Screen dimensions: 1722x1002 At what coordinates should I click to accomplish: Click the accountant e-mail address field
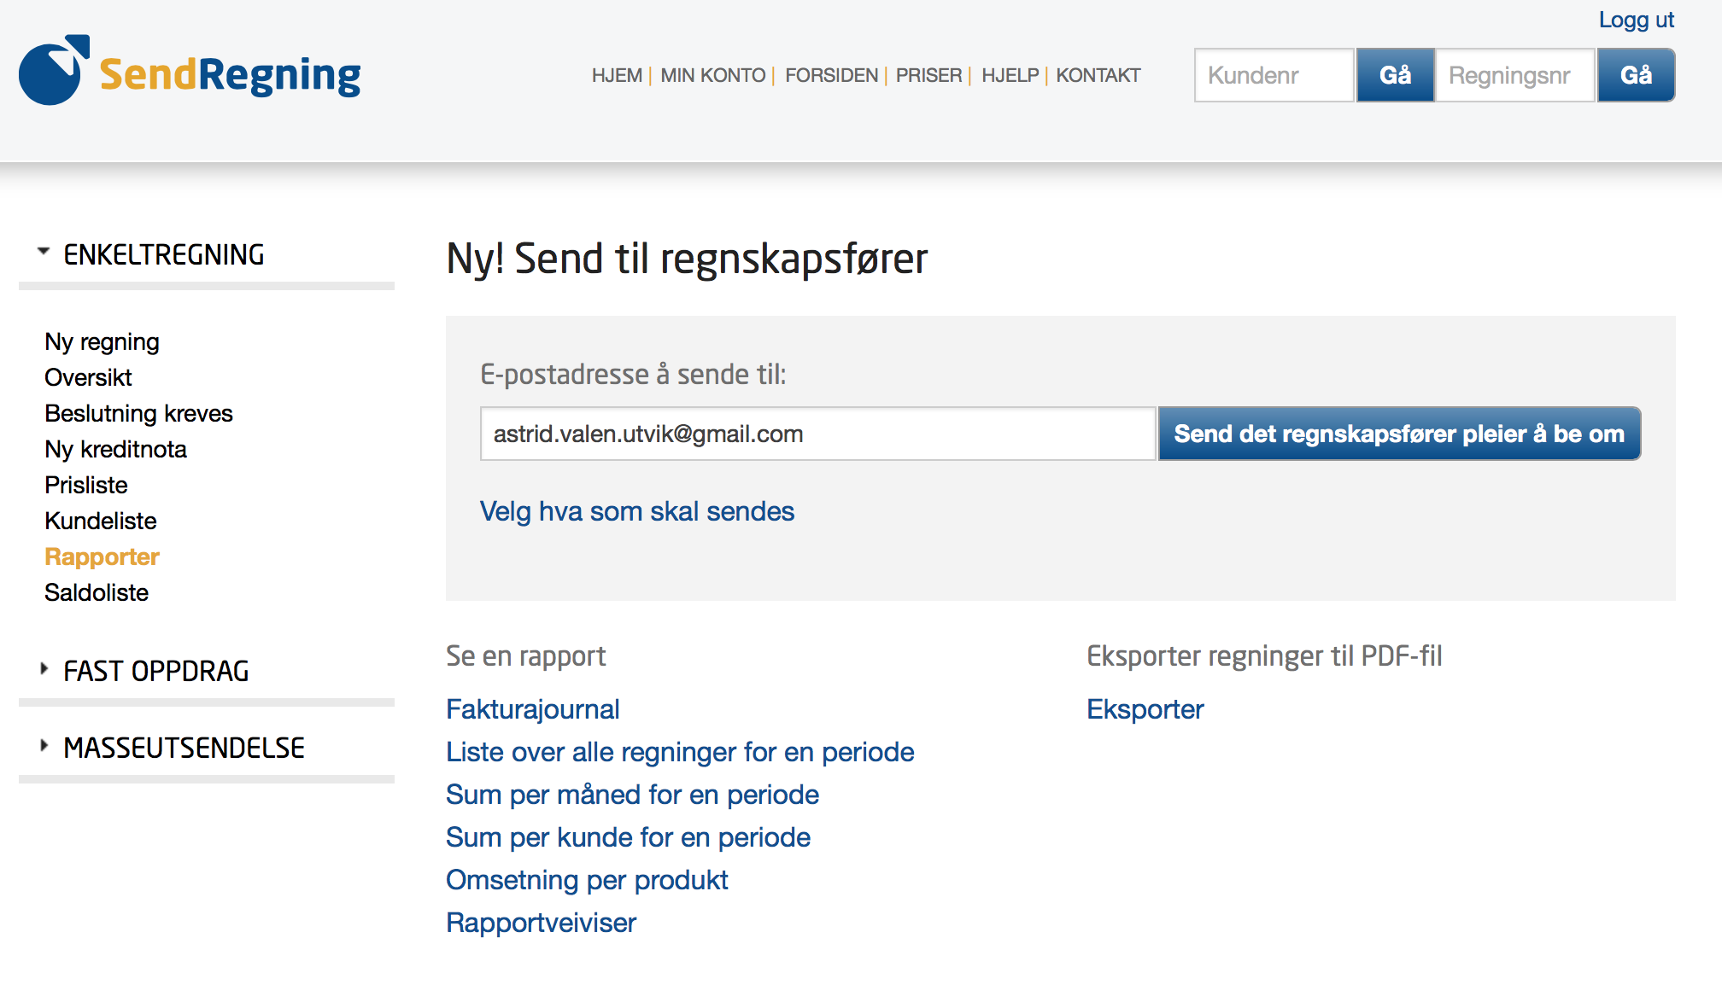[817, 434]
